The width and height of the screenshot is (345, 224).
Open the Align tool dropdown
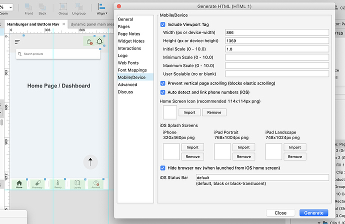pos(102,9)
